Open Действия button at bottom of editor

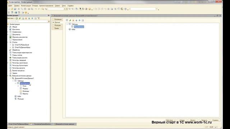click(x=170, y=120)
